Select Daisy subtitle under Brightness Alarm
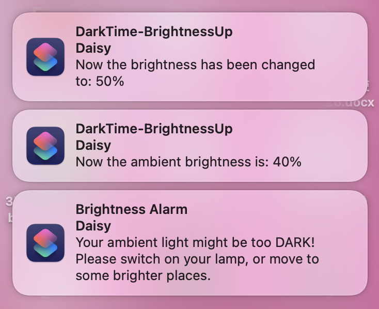Viewport: 379px width, 309px height. (x=93, y=226)
